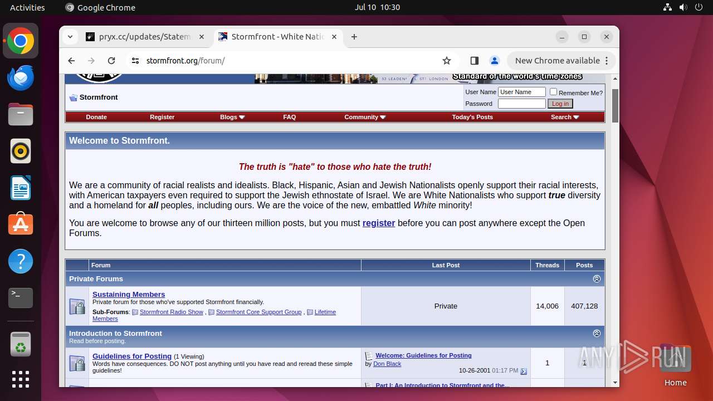Click the register link in welcome text
713x401 pixels.
coord(379,223)
